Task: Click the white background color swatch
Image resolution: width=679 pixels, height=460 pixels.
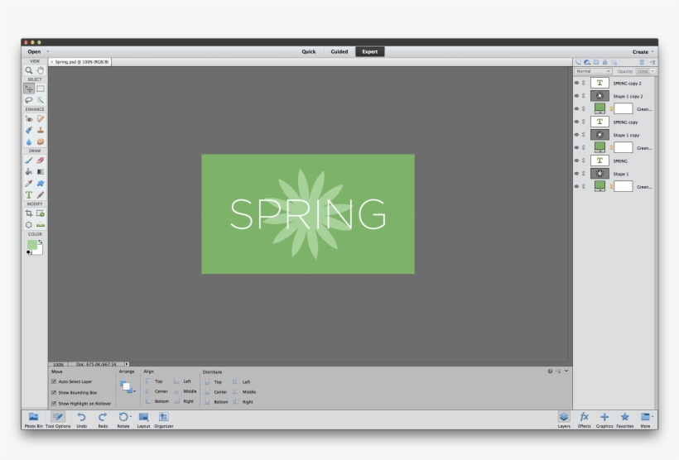Action: 40,250
